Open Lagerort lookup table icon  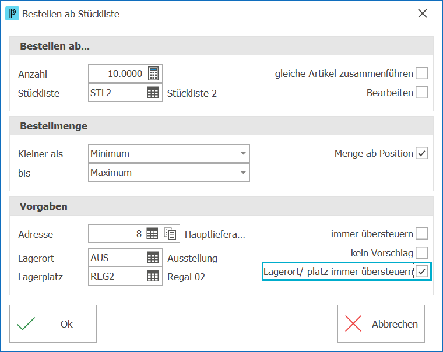[153, 258]
